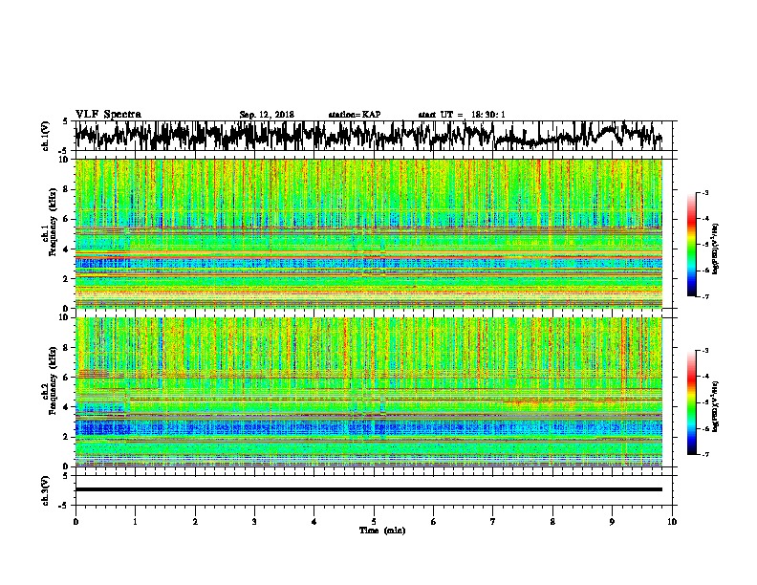The width and height of the screenshot is (757, 585).
Task: Click the "6" tick on the time axis
Action: click(434, 522)
